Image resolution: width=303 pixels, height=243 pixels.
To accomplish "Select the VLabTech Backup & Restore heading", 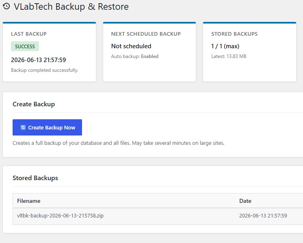I will click(71, 6).
